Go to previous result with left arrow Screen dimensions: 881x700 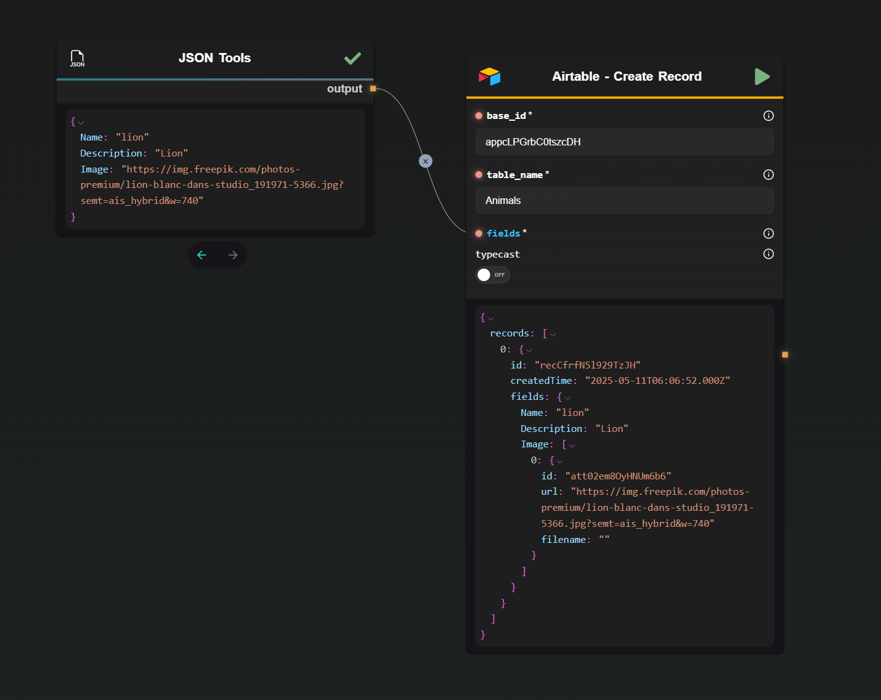pyautogui.click(x=201, y=255)
